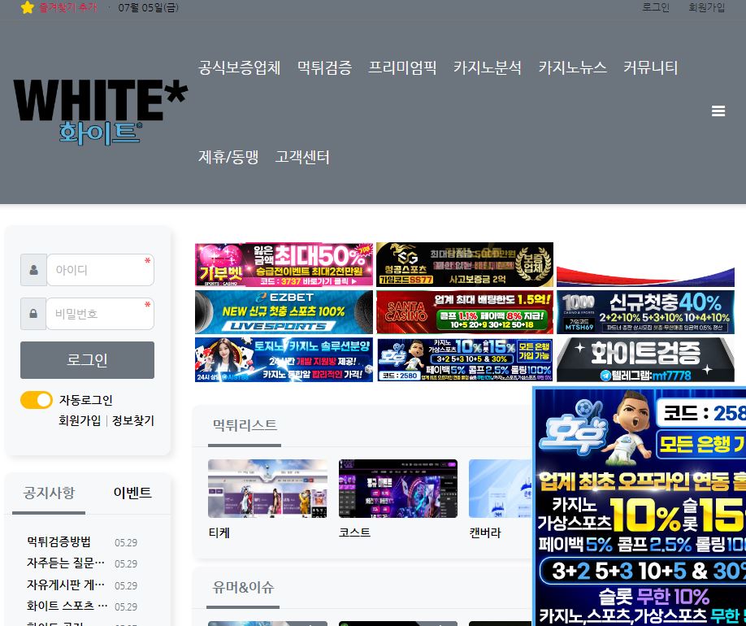Click the lock icon beside 비밀번호 field
The image size is (746, 626).
pyautogui.click(x=33, y=314)
